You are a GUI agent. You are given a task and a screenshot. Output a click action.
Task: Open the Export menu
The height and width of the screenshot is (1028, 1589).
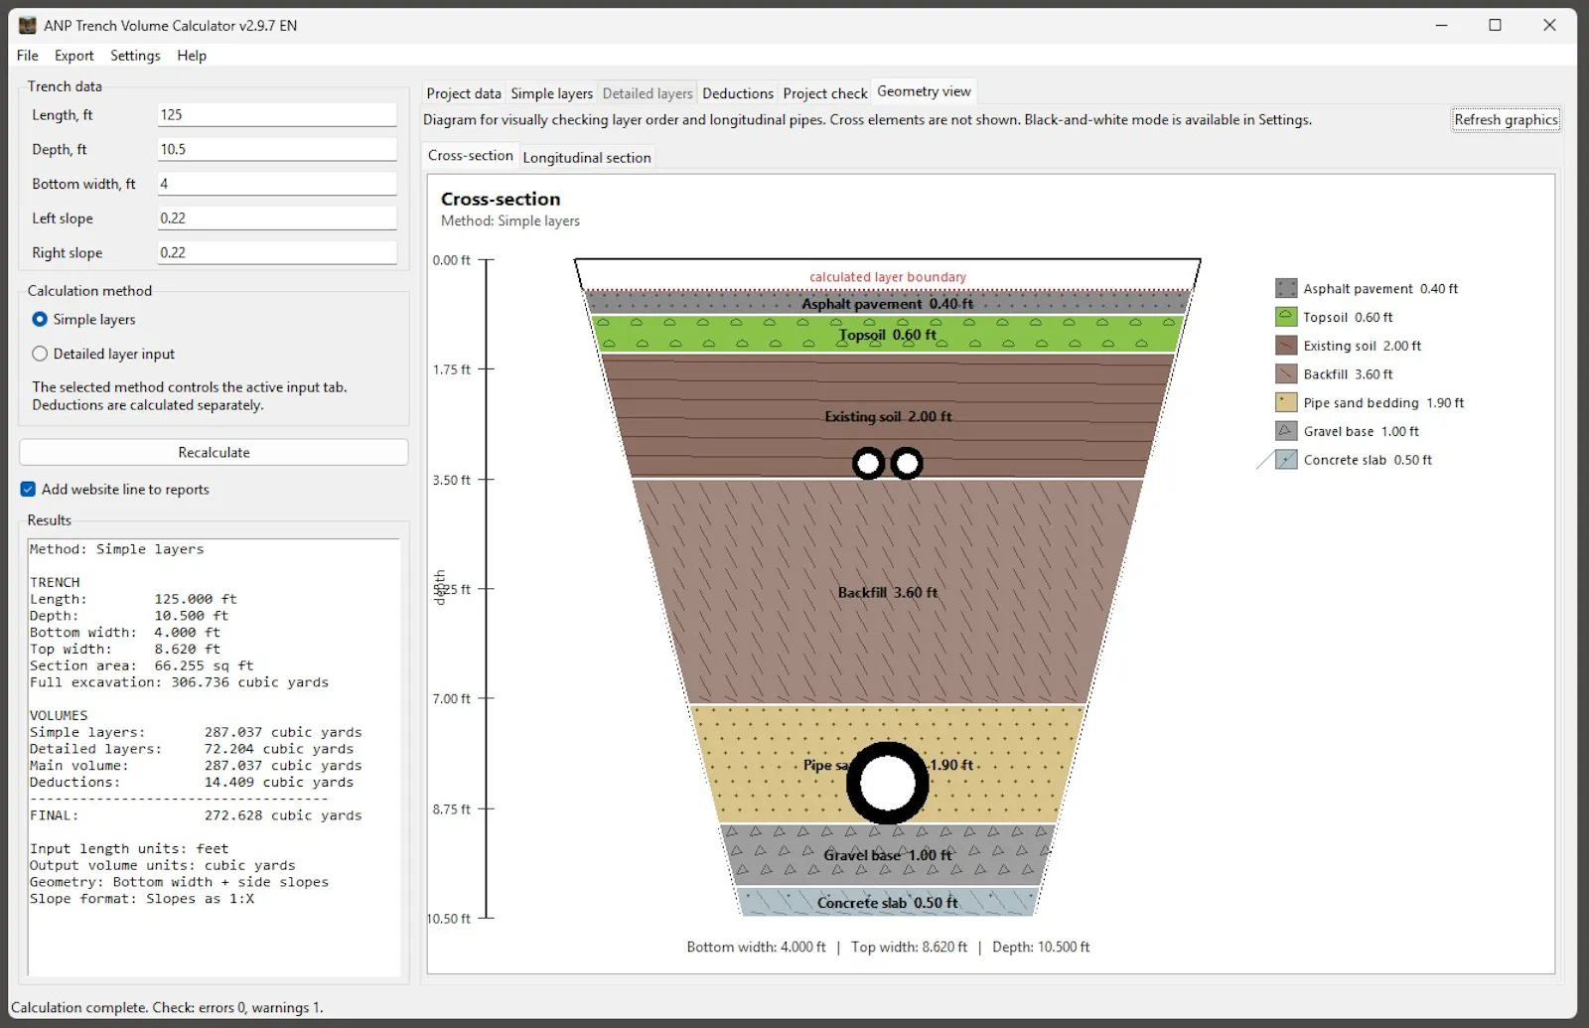point(74,56)
